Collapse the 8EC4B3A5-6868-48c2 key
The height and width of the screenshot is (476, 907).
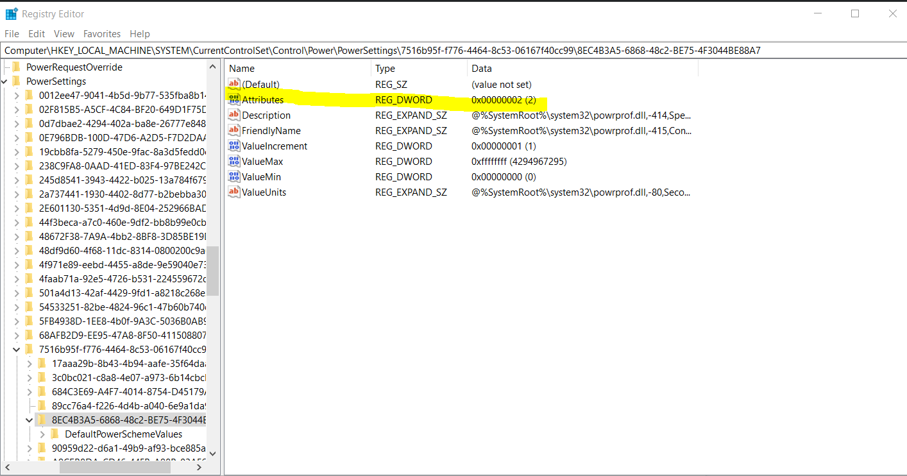(29, 420)
